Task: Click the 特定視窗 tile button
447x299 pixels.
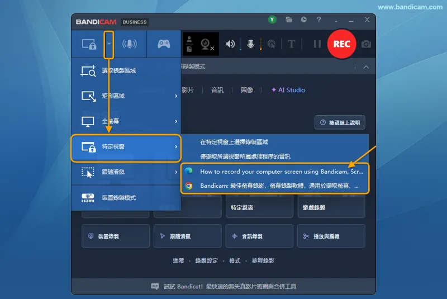Action: 259,207
